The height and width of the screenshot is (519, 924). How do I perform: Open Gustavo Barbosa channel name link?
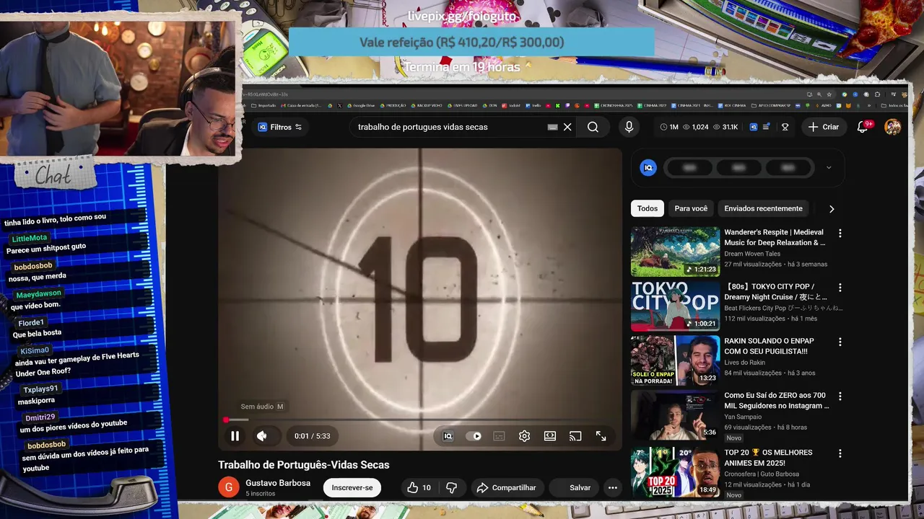point(278,483)
